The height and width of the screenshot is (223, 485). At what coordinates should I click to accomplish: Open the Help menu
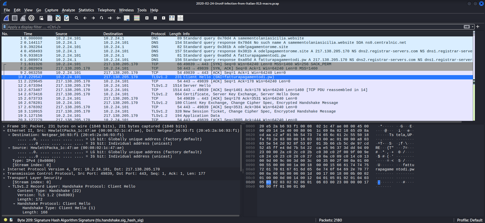(x=154, y=10)
